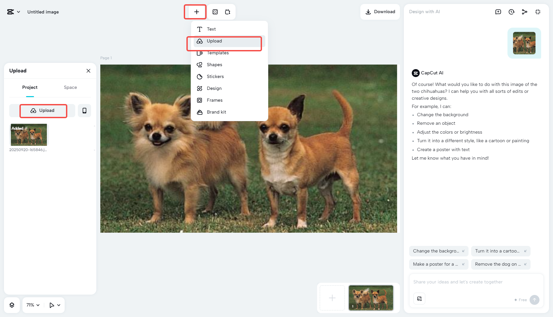Click the Download button

pyautogui.click(x=380, y=12)
